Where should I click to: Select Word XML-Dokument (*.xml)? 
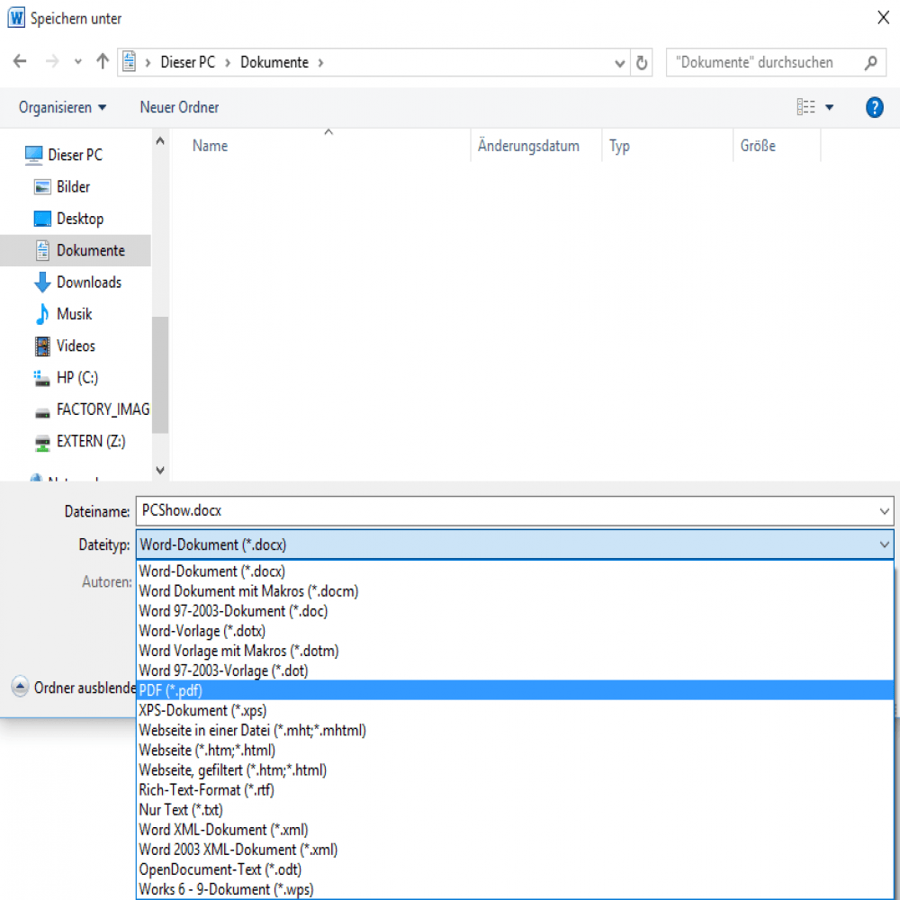click(x=515, y=830)
